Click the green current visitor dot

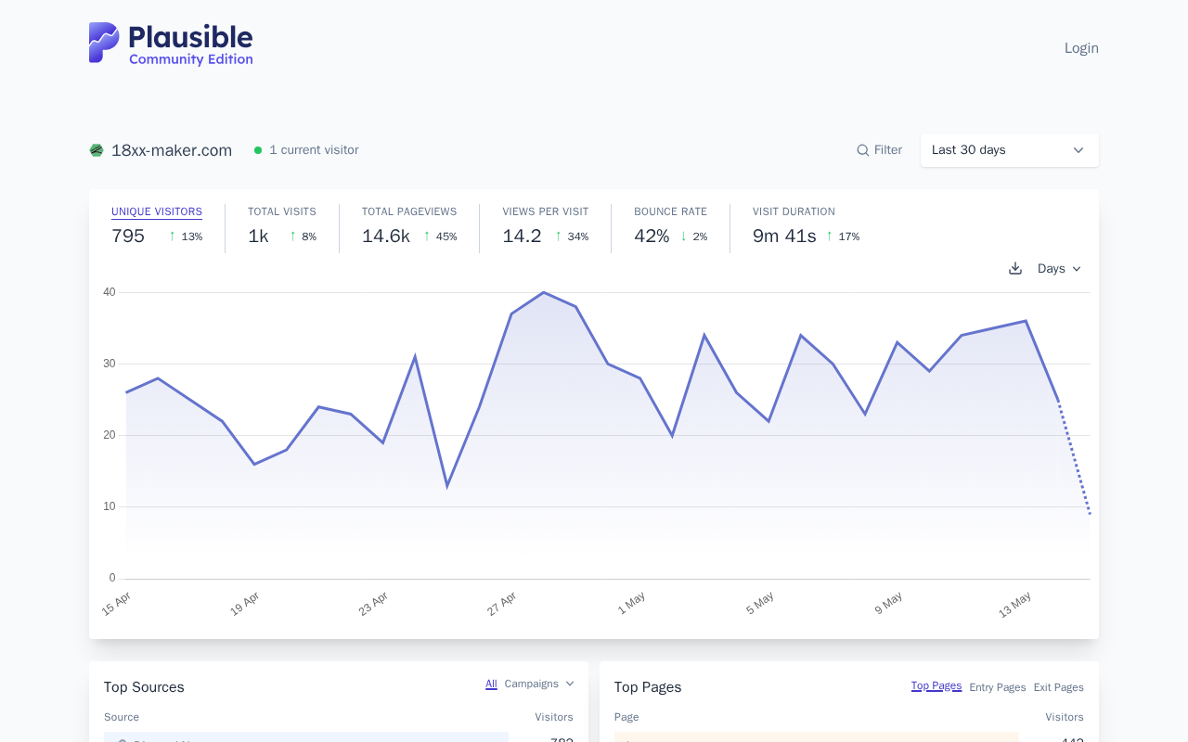(x=258, y=150)
